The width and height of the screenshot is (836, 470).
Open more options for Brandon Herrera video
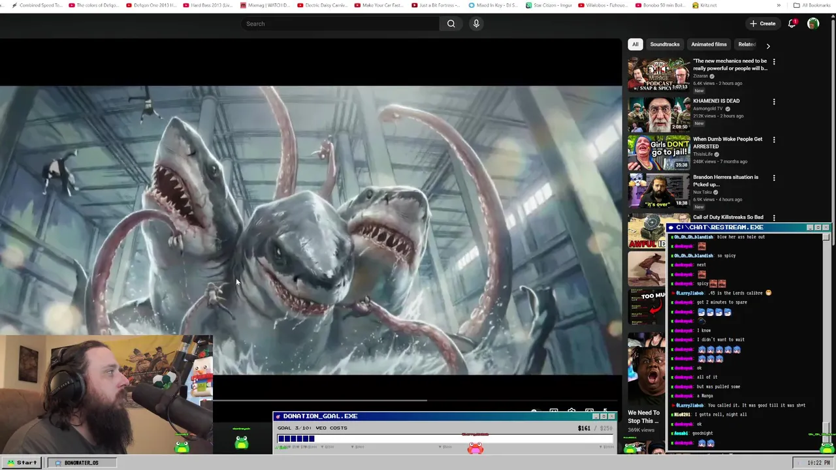(774, 178)
